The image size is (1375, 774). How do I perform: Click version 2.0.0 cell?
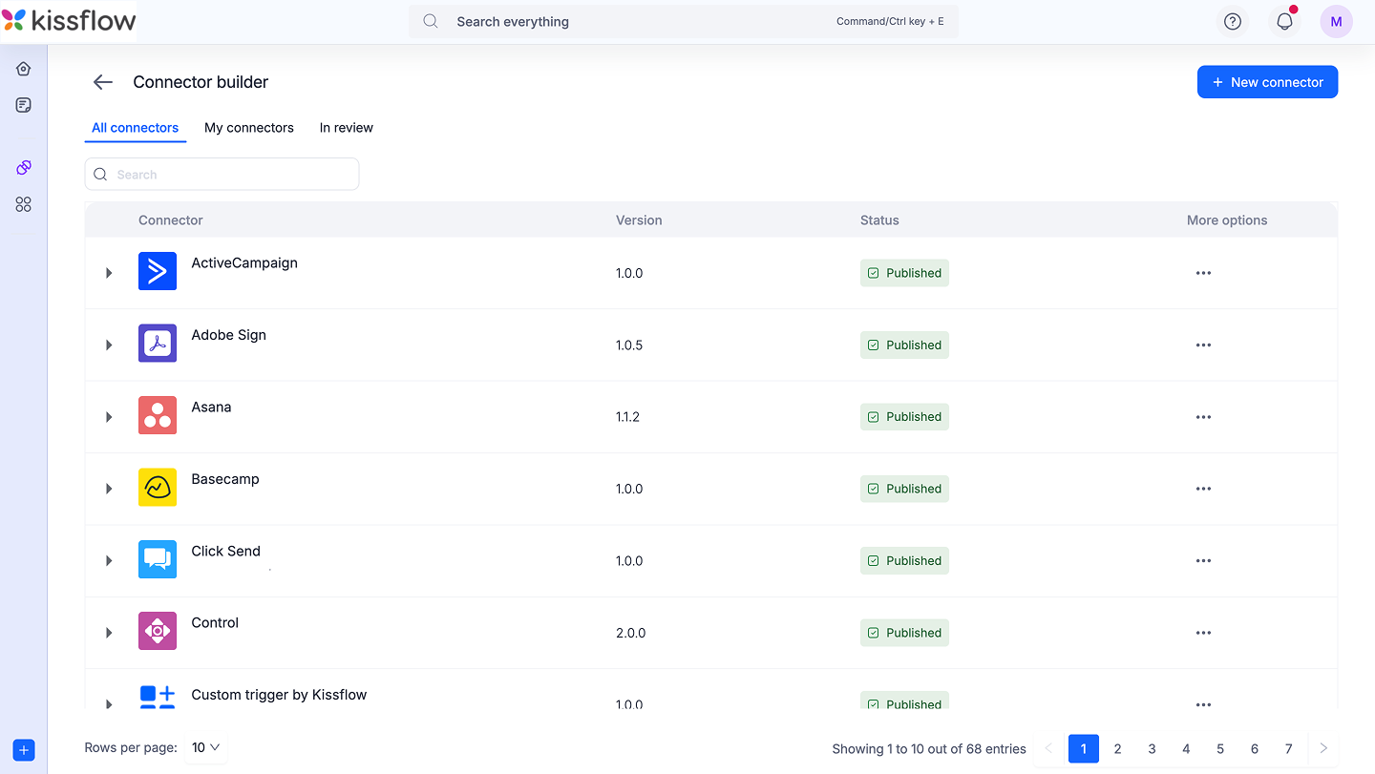pos(630,633)
